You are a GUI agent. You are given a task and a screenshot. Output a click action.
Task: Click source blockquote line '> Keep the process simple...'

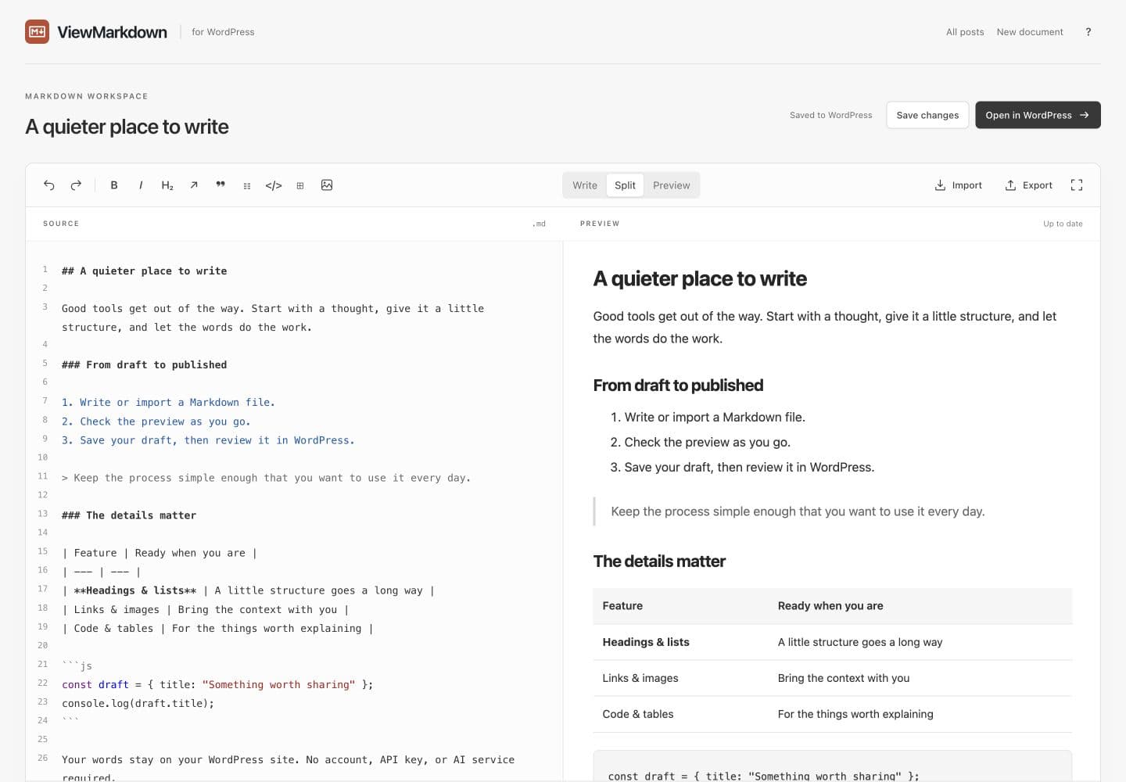pos(266,478)
